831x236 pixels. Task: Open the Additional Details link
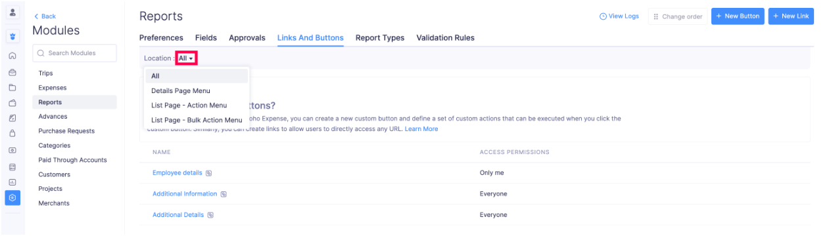click(178, 215)
